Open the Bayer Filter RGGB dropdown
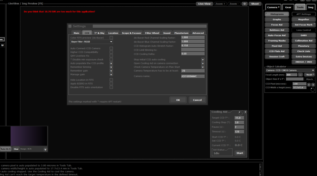 (91, 42)
